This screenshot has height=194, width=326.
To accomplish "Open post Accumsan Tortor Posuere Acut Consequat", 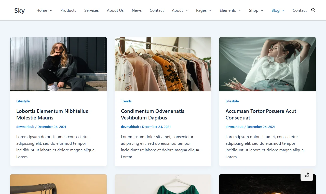I will tap(261, 114).
